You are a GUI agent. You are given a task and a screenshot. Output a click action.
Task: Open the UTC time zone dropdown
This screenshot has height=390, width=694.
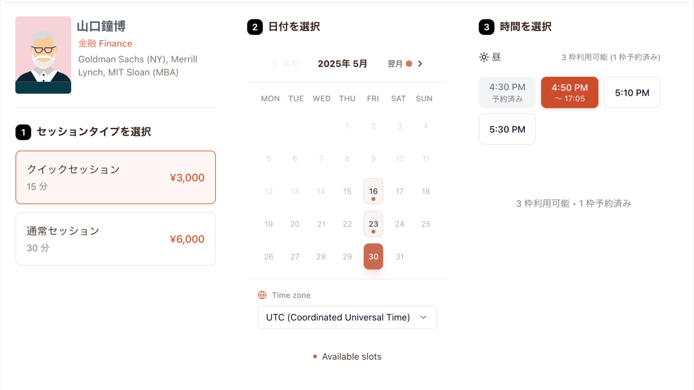tap(347, 317)
